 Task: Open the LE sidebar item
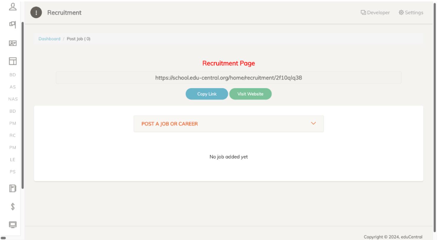point(13,160)
